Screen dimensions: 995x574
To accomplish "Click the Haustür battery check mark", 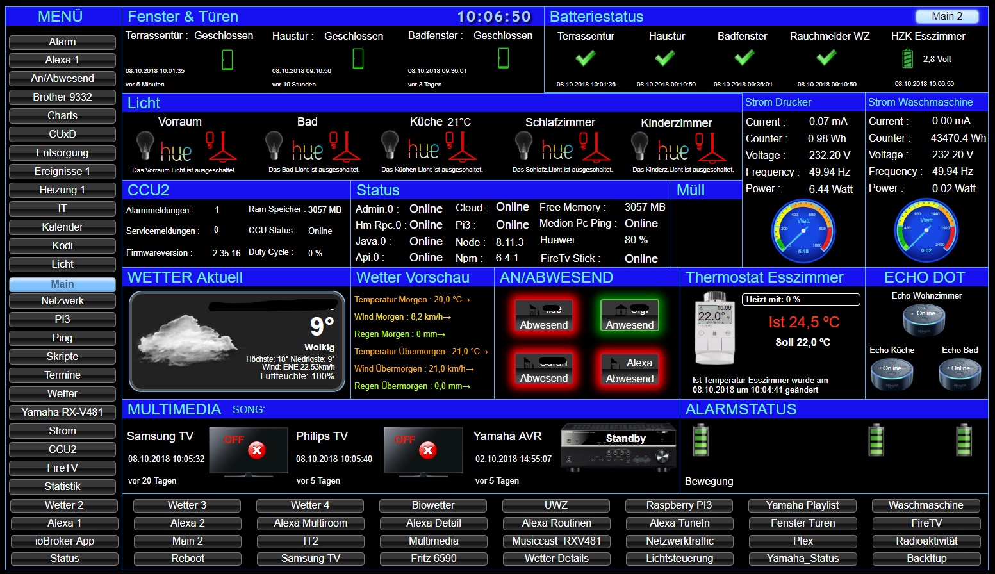I will [x=665, y=58].
